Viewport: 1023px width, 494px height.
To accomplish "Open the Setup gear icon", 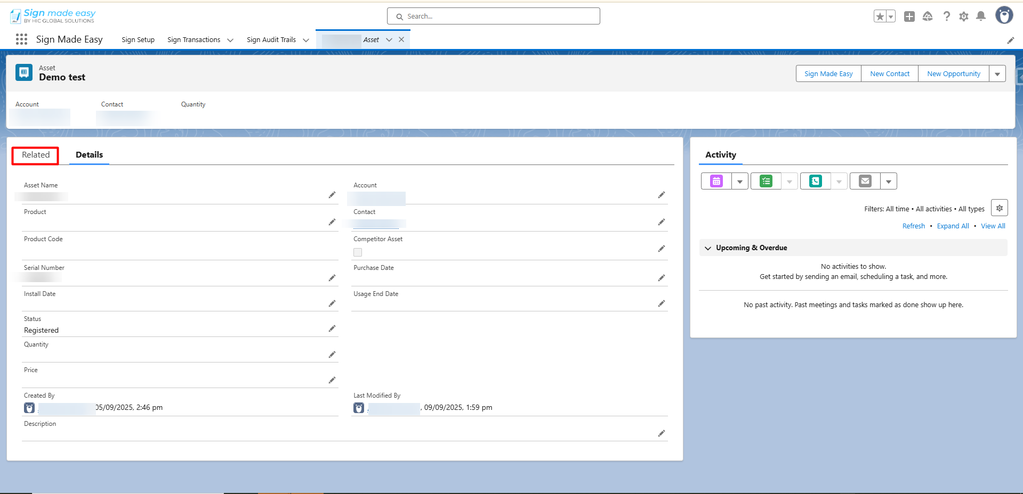I will click(963, 17).
